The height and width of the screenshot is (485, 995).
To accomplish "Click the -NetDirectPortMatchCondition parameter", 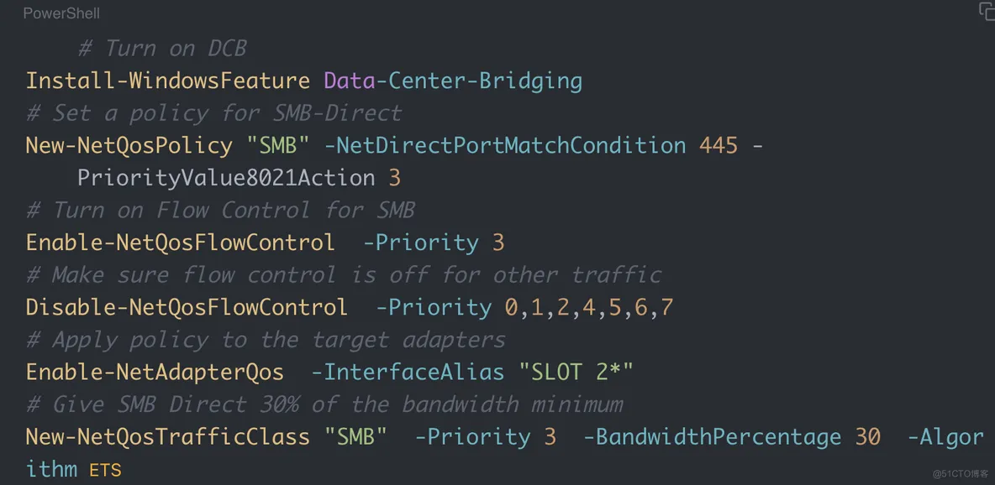I will click(x=505, y=145).
